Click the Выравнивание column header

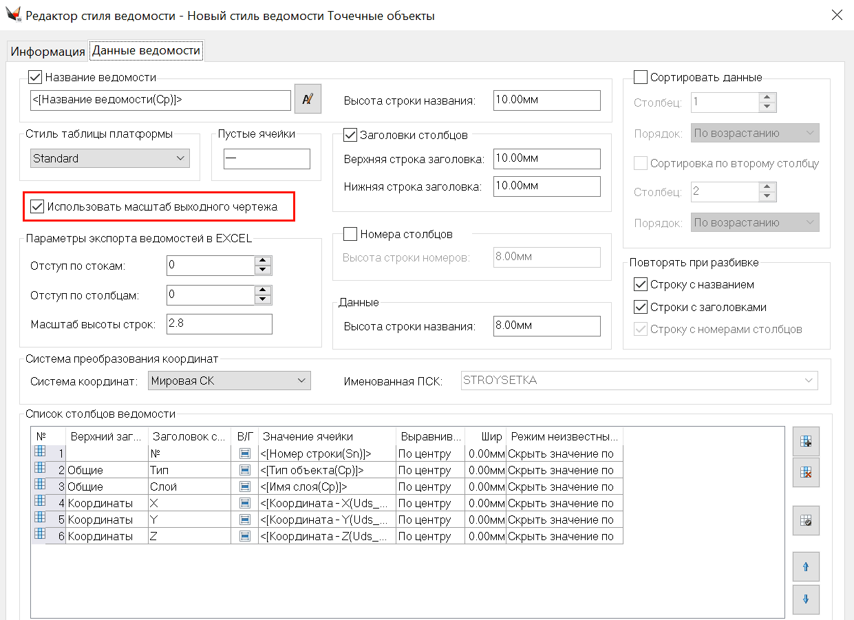430,436
